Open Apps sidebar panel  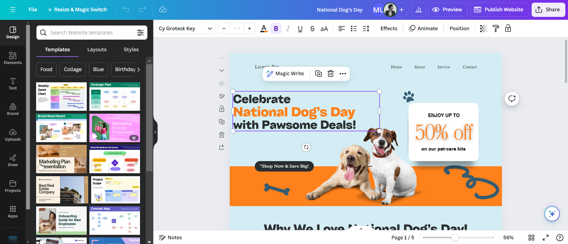click(x=13, y=212)
